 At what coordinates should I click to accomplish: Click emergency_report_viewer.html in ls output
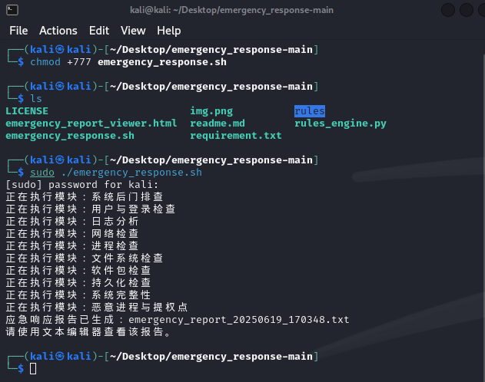click(x=91, y=123)
